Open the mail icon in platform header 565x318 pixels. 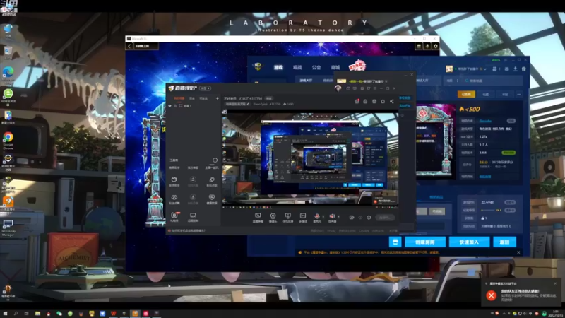point(506,69)
